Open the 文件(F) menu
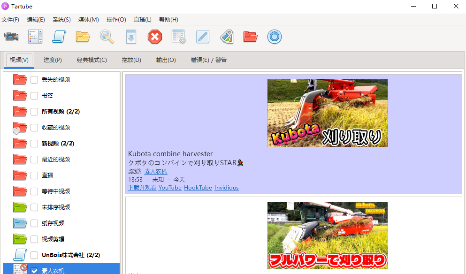Image resolution: width=466 pixels, height=274 pixels. point(10,19)
